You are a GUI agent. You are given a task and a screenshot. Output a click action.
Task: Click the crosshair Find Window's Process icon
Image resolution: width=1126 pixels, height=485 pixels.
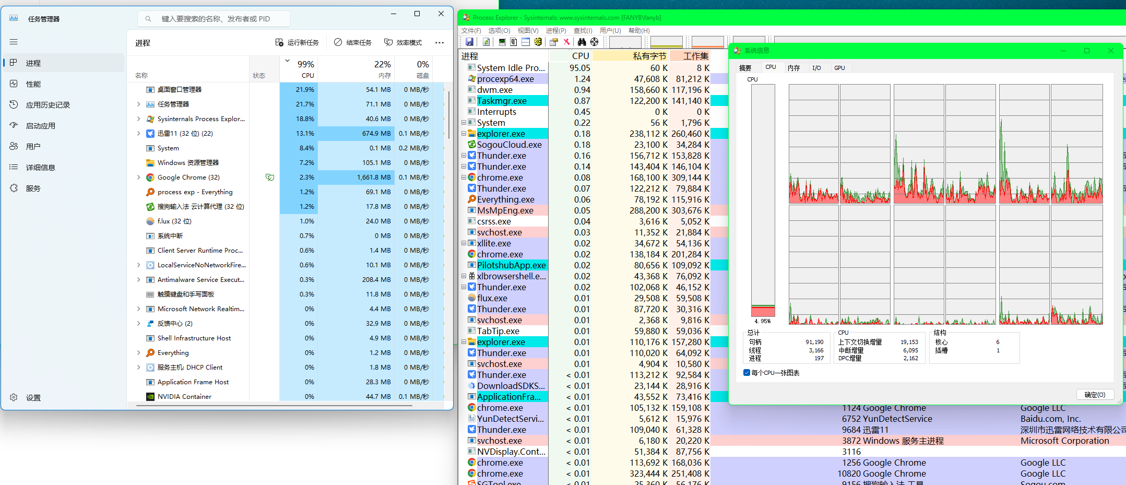pyautogui.click(x=594, y=42)
